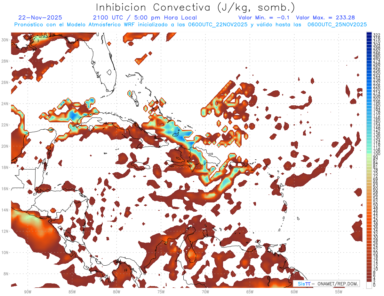The image size is (384, 296).
Task: Click the "65W" longitude label
Action: (250, 292)
